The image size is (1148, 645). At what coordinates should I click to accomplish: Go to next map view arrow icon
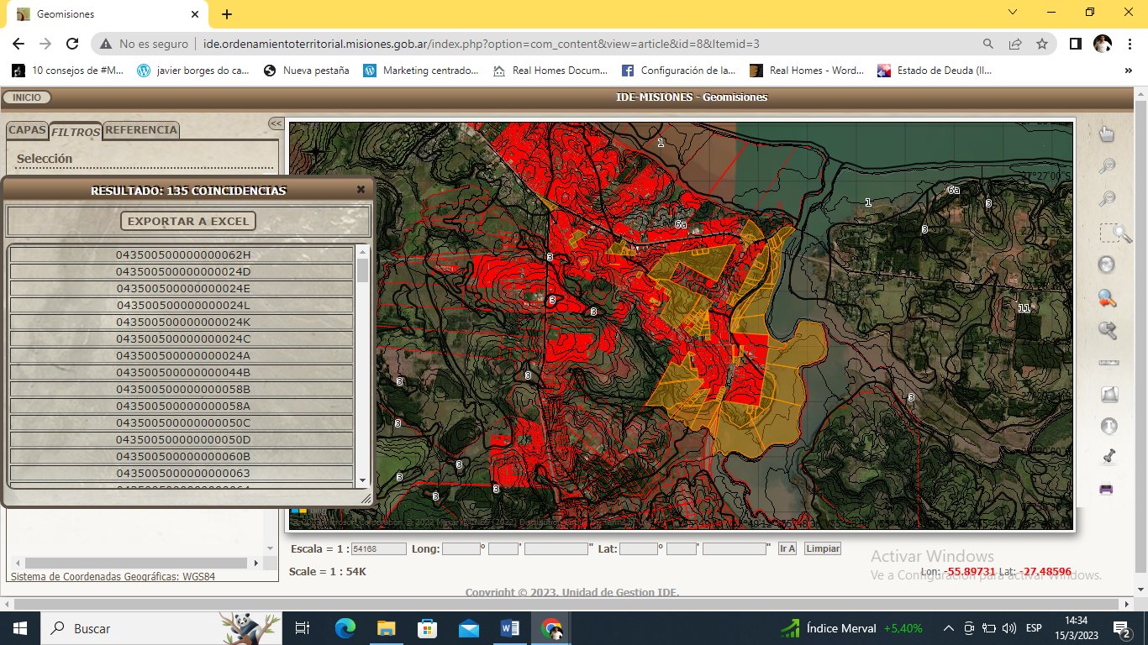click(x=1107, y=330)
